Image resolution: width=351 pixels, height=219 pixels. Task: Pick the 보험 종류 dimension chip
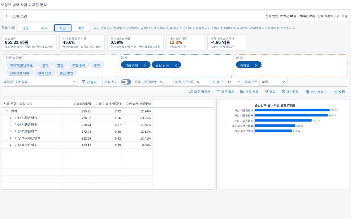(x=78, y=65)
